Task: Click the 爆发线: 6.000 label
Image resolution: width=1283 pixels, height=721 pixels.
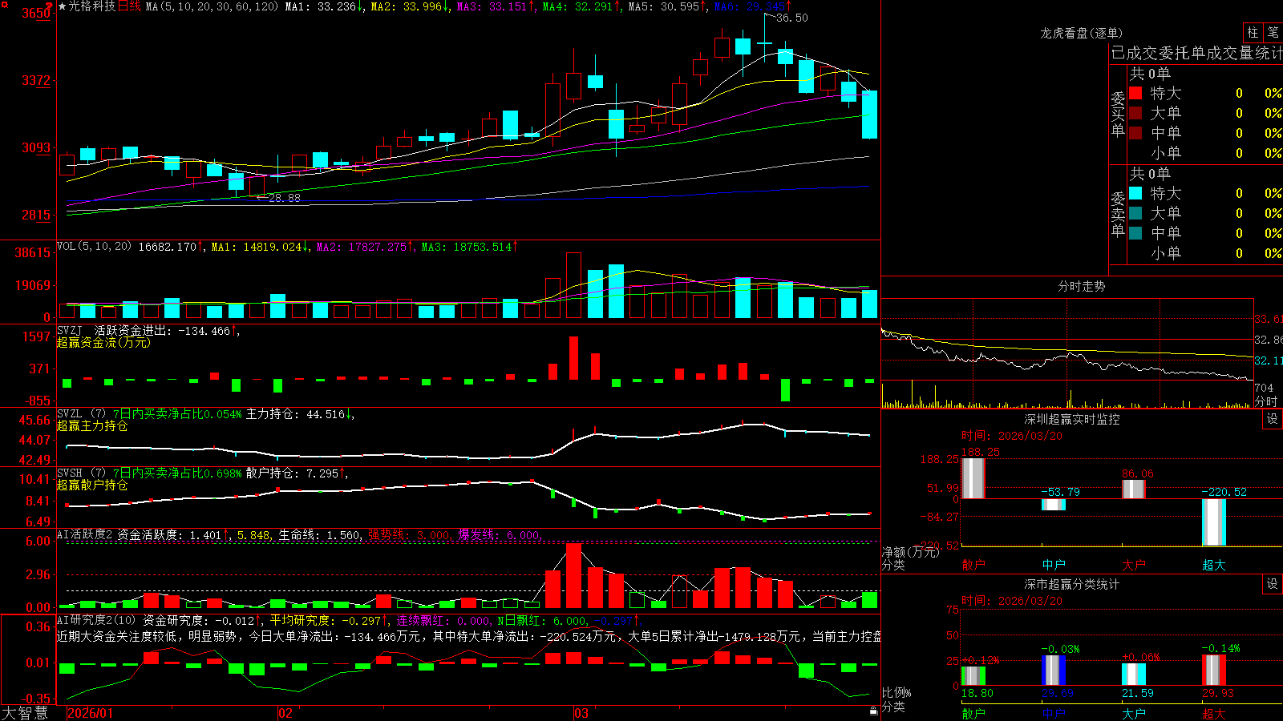Action: coord(500,534)
